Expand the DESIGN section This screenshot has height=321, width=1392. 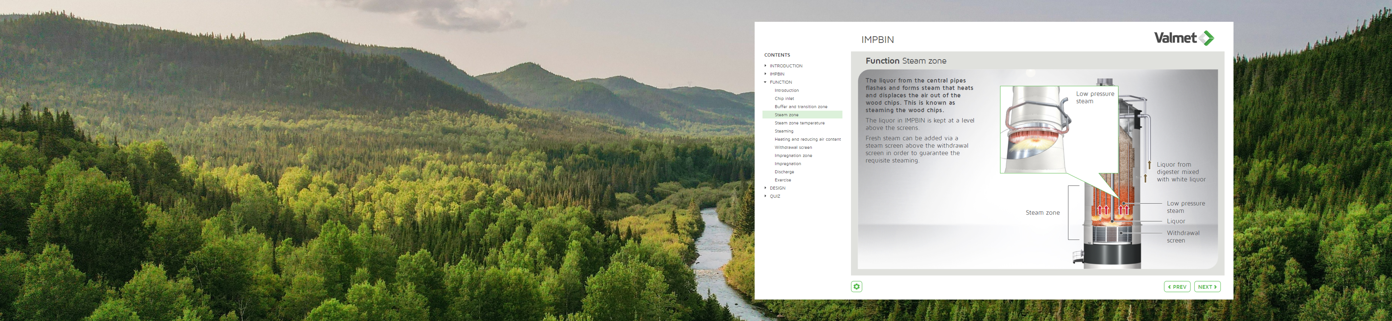(777, 188)
